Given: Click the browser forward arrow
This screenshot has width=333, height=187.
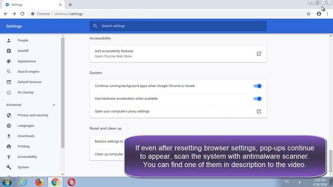Looking at the screenshot, I should [14, 14].
